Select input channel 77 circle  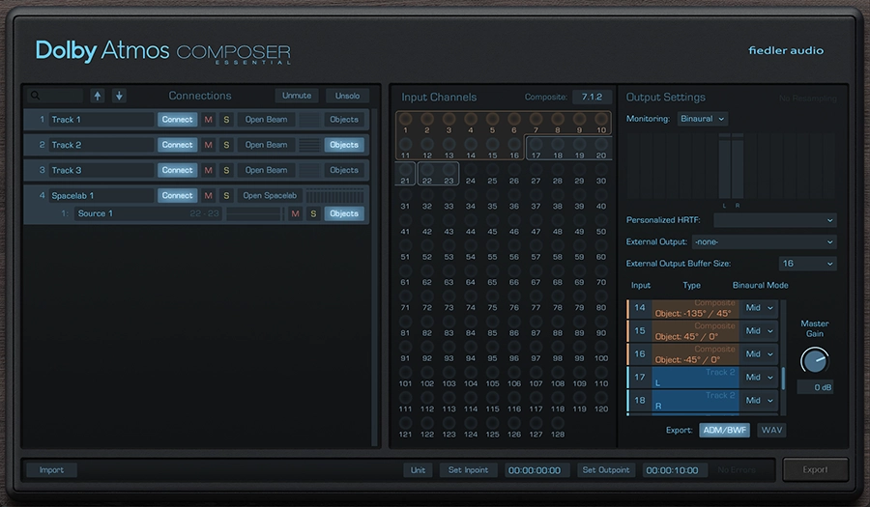coord(536,296)
